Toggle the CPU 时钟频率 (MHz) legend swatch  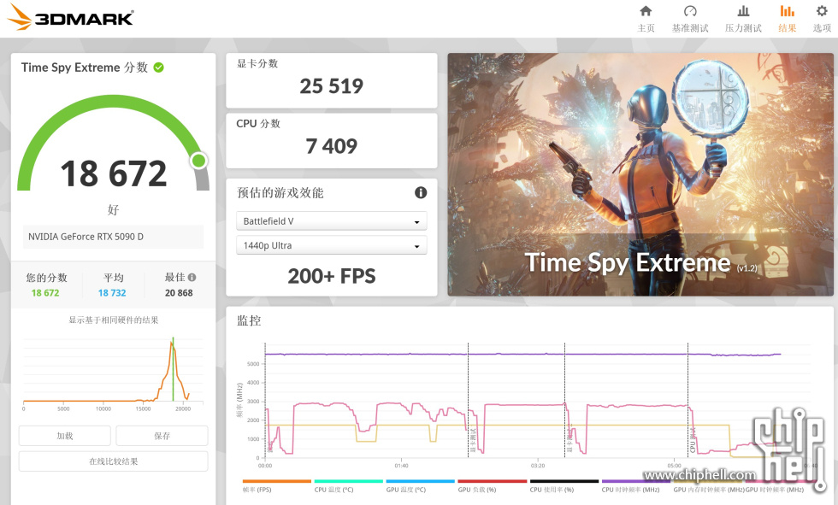[636, 482]
